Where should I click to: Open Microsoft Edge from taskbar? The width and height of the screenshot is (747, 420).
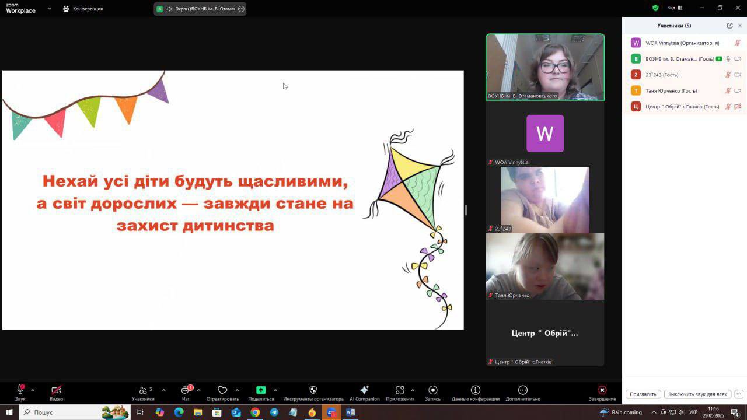click(179, 412)
